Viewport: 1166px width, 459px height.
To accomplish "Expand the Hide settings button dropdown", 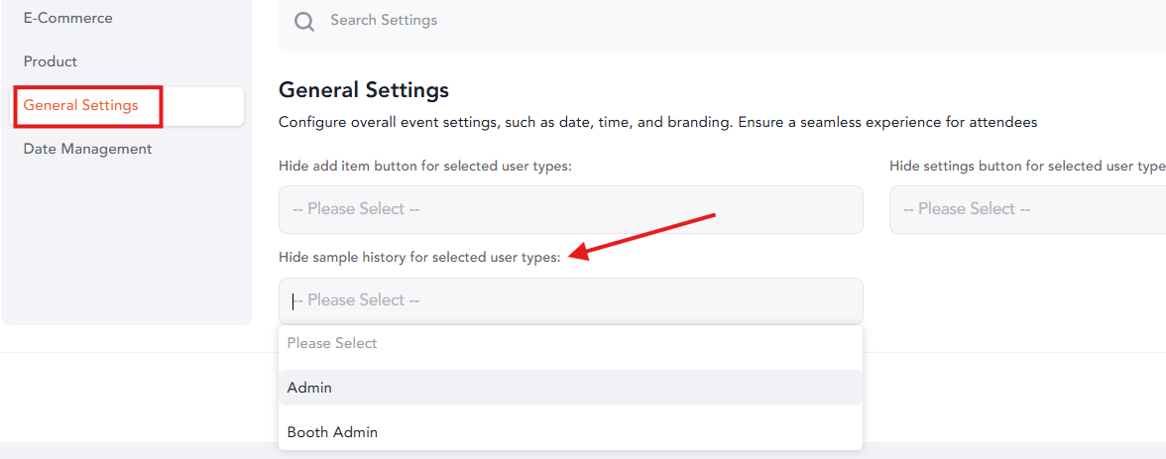I will (x=1027, y=209).
